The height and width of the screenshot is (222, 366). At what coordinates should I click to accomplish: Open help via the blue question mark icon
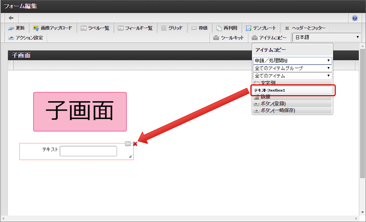coord(354,18)
